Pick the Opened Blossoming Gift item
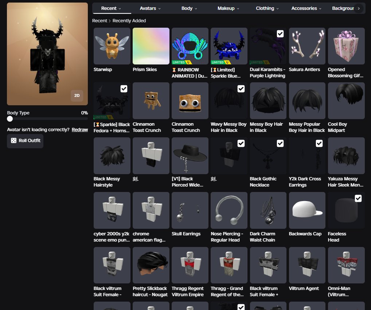The height and width of the screenshot is (310, 371). [x=346, y=46]
